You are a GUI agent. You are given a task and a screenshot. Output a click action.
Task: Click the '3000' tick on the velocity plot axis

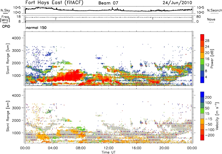tap(16, 108)
